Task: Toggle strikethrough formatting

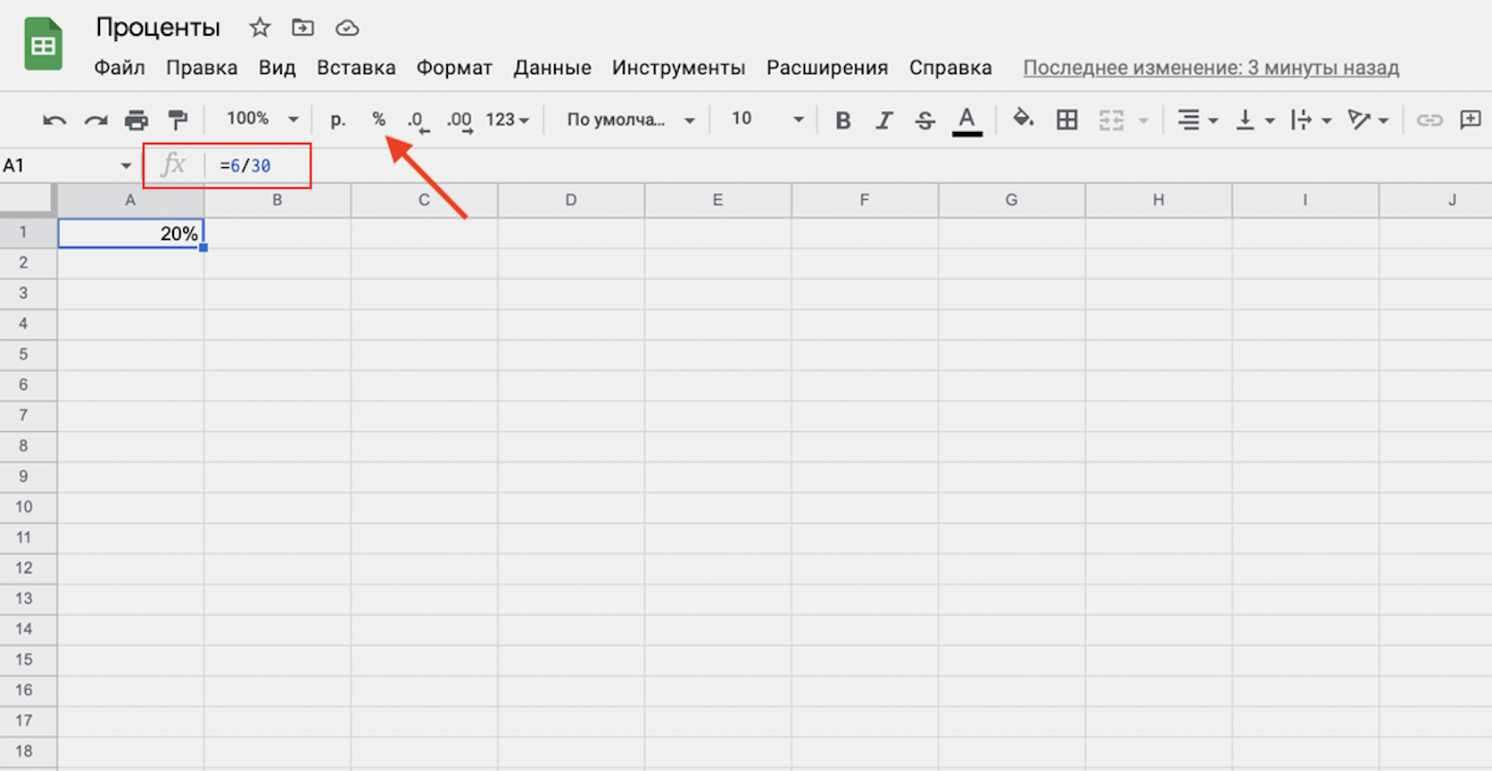Action: click(925, 120)
